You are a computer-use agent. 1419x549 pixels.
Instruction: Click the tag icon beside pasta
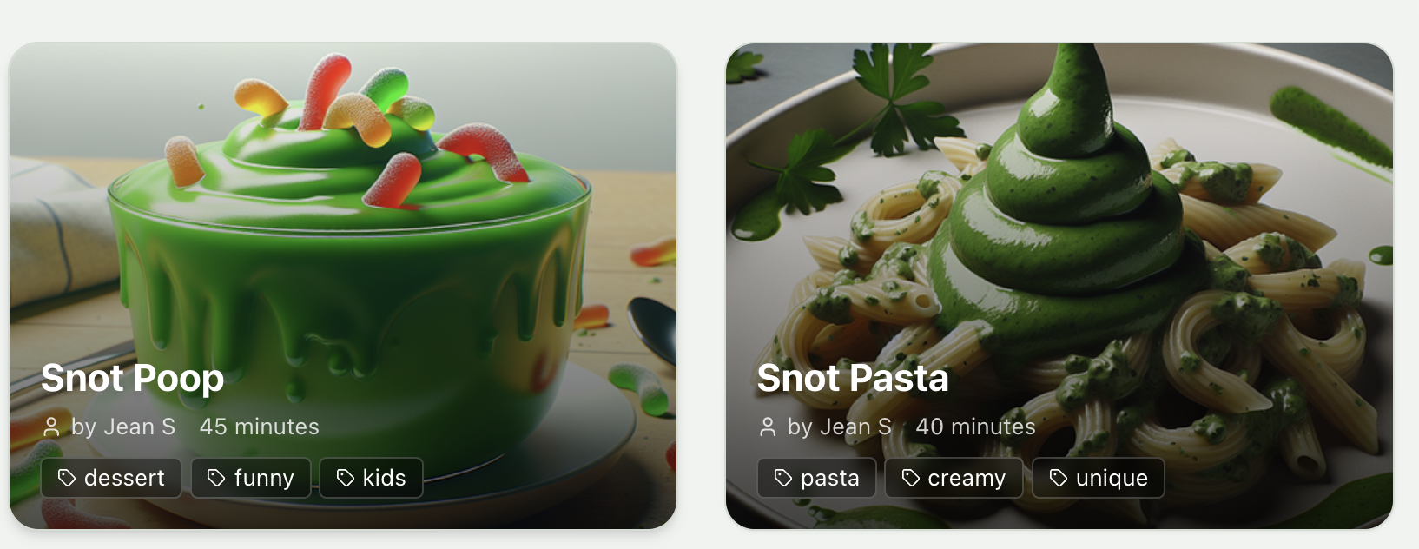point(783,478)
